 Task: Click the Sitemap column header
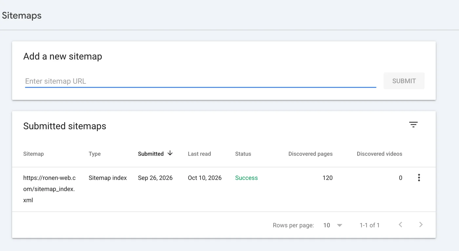[33, 154]
